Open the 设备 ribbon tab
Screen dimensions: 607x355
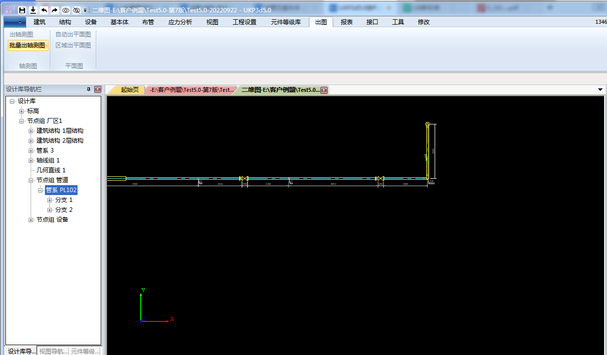point(91,22)
